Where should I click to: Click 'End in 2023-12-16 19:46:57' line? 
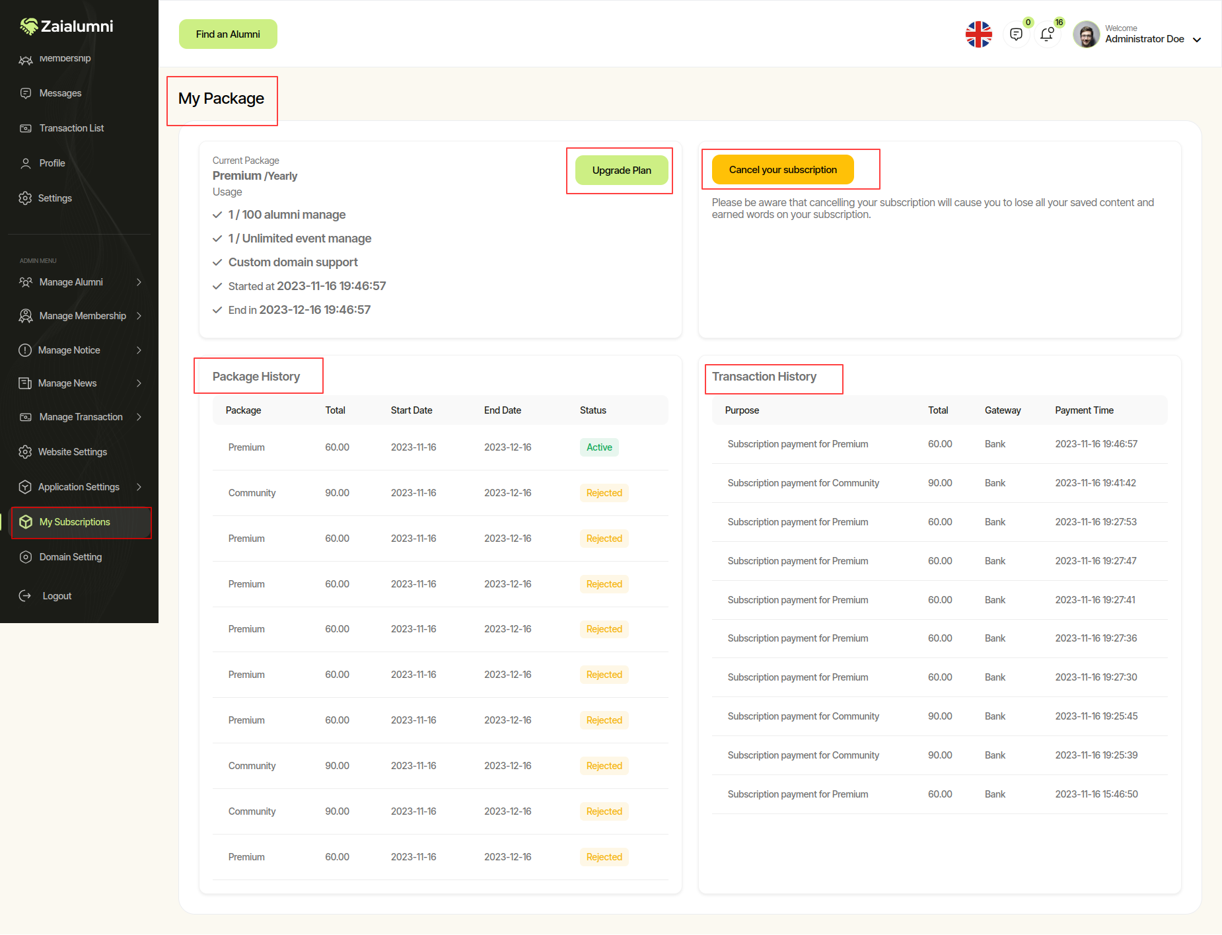click(299, 310)
